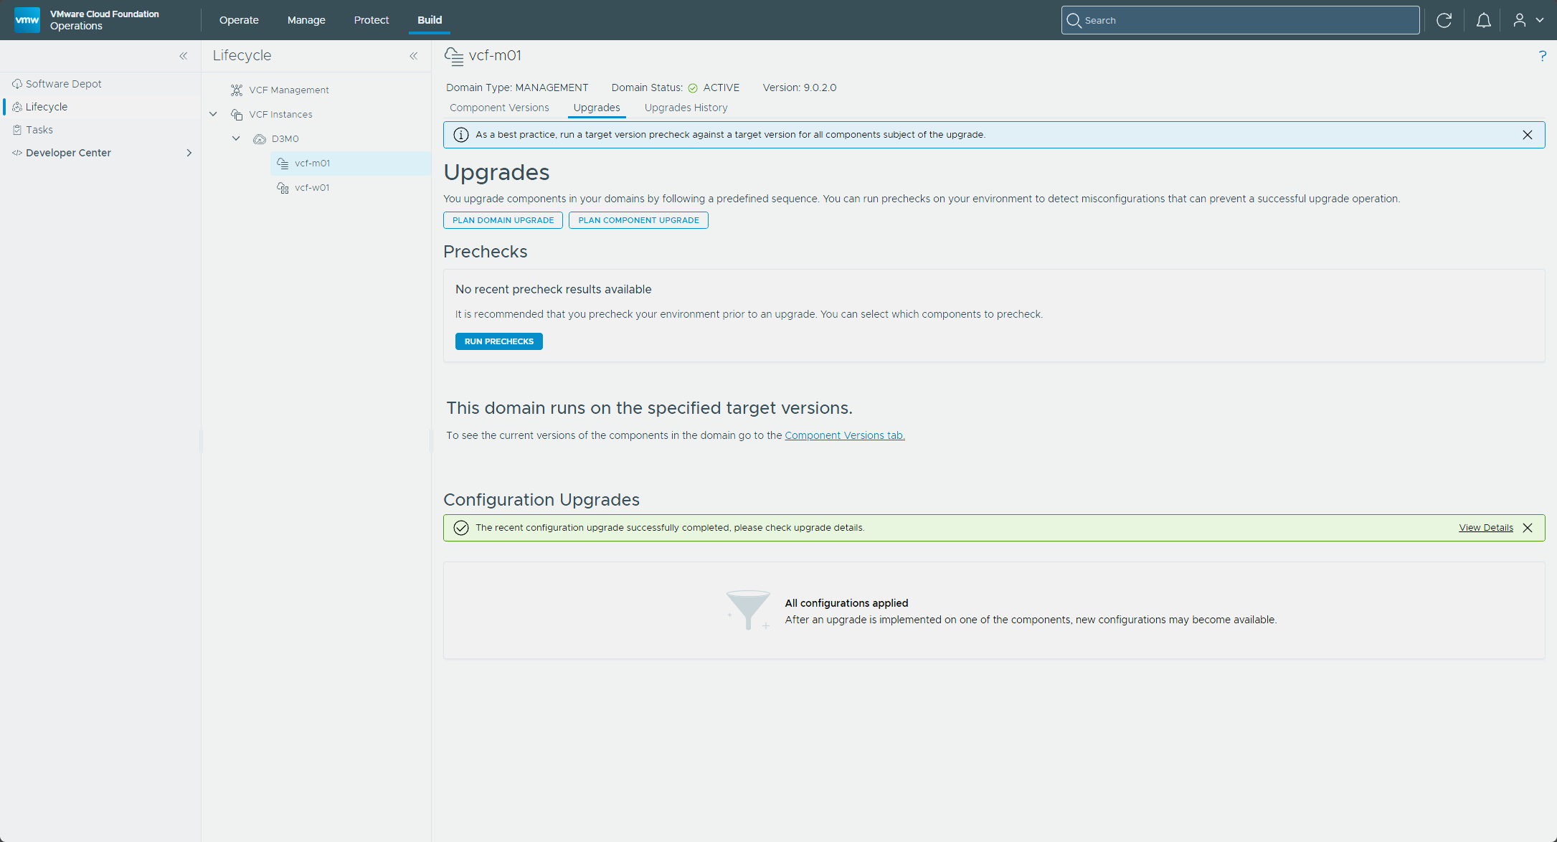Viewport: 1557px width, 842px height.
Task: Click the D3M0 cloud icon
Action: [260, 139]
